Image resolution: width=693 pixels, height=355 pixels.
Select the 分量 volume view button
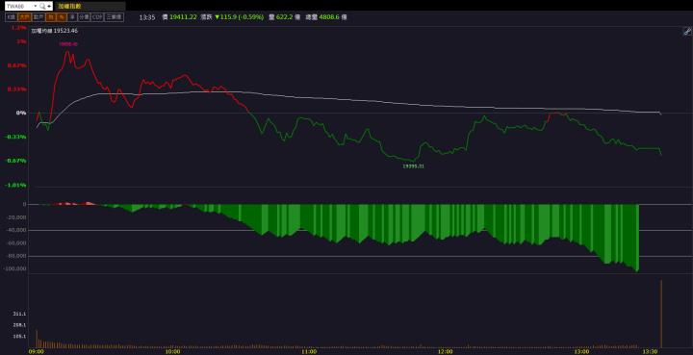click(84, 17)
